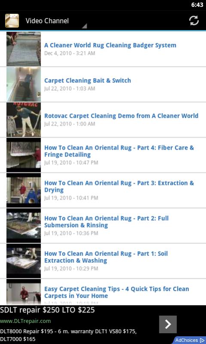Open the SDLT repair $250 ad headline
This screenshot has width=206, height=344.
click(x=47, y=310)
